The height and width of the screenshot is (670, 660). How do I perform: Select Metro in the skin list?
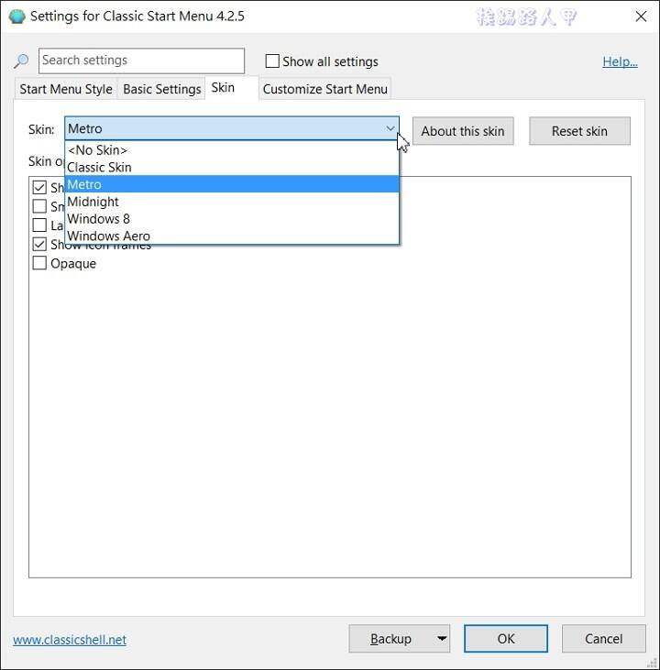232,184
